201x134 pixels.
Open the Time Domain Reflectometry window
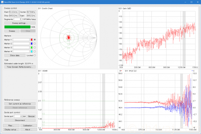tap(20, 67)
